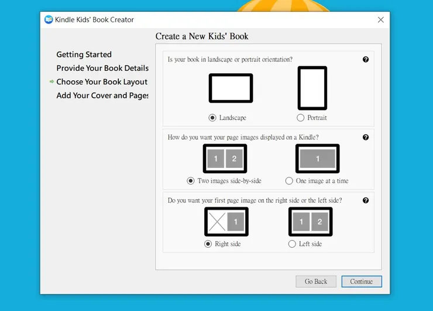Select the Right side radio button

tap(208, 244)
